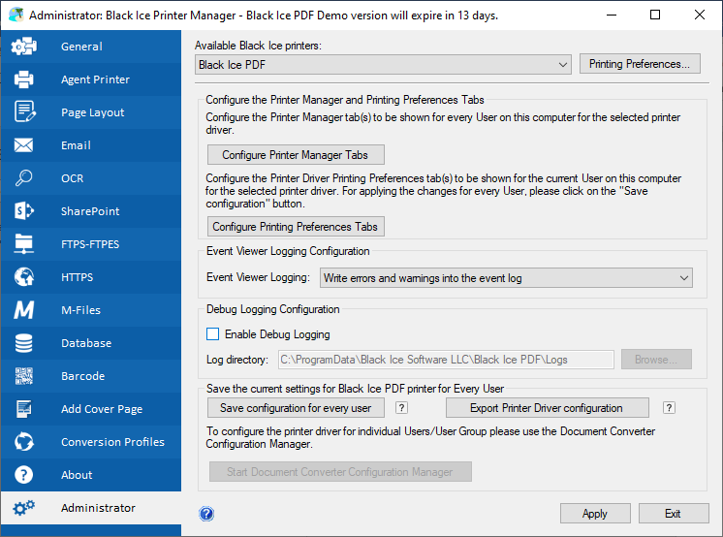Click the Apply button
The height and width of the screenshot is (537, 723).
[x=595, y=514]
